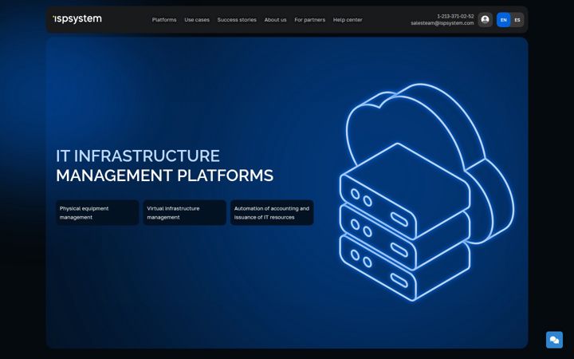The height and width of the screenshot is (359, 574).
Task: Click the Management Platforms headline
Action: [x=165, y=176]
